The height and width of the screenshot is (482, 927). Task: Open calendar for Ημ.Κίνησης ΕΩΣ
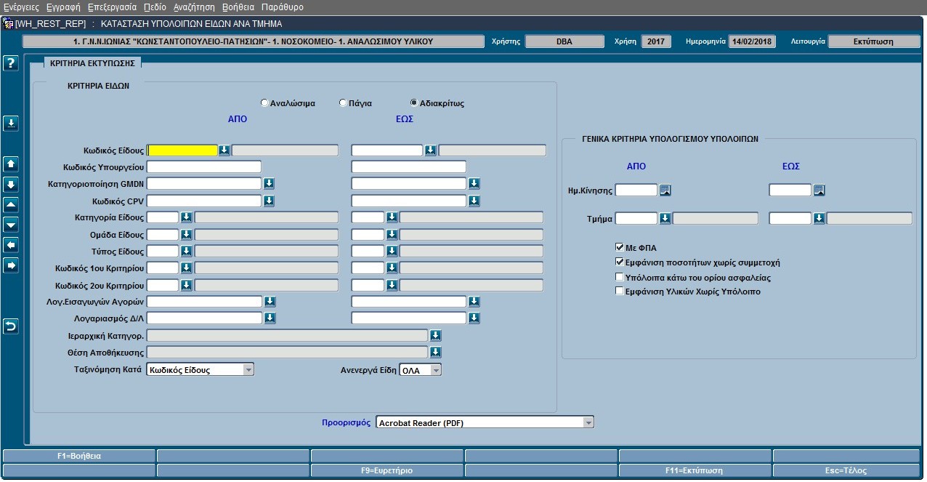click(x=819, y=190)
